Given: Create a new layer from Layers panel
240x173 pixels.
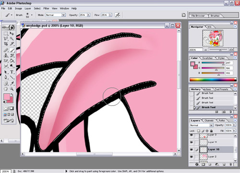Looking at the screenshot, I should pyautogui.click(x=224, y=164).
